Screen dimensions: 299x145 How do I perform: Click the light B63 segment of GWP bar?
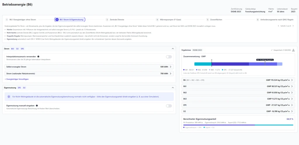click(279, 64)
